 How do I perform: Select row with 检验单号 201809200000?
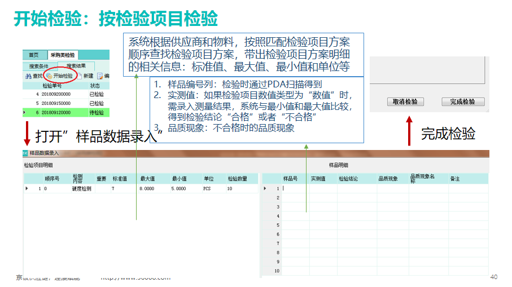click(66, 94)
